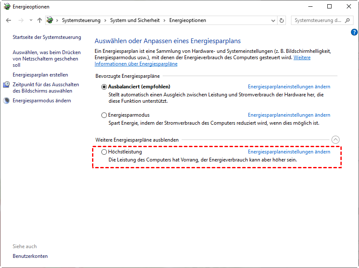The image size is (359, 268).
Task: Select the Energiesparmodus plan radio button
Action: coord(104,115)
